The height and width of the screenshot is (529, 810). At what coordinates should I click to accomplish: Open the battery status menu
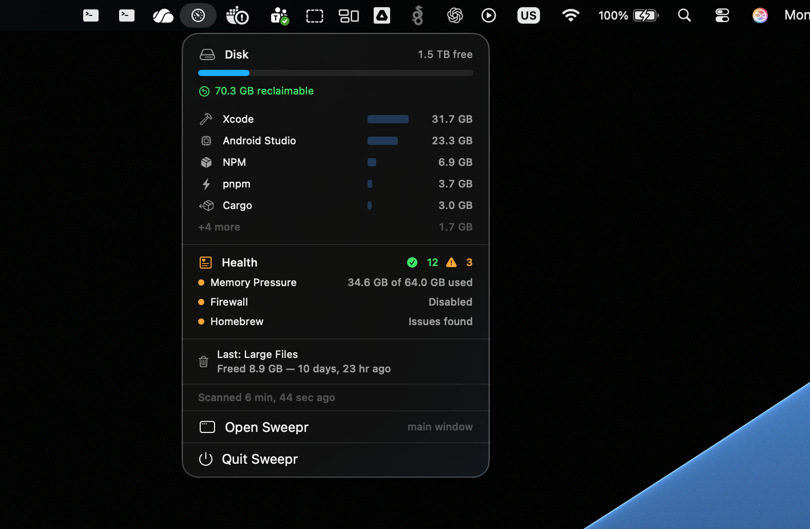629,15
